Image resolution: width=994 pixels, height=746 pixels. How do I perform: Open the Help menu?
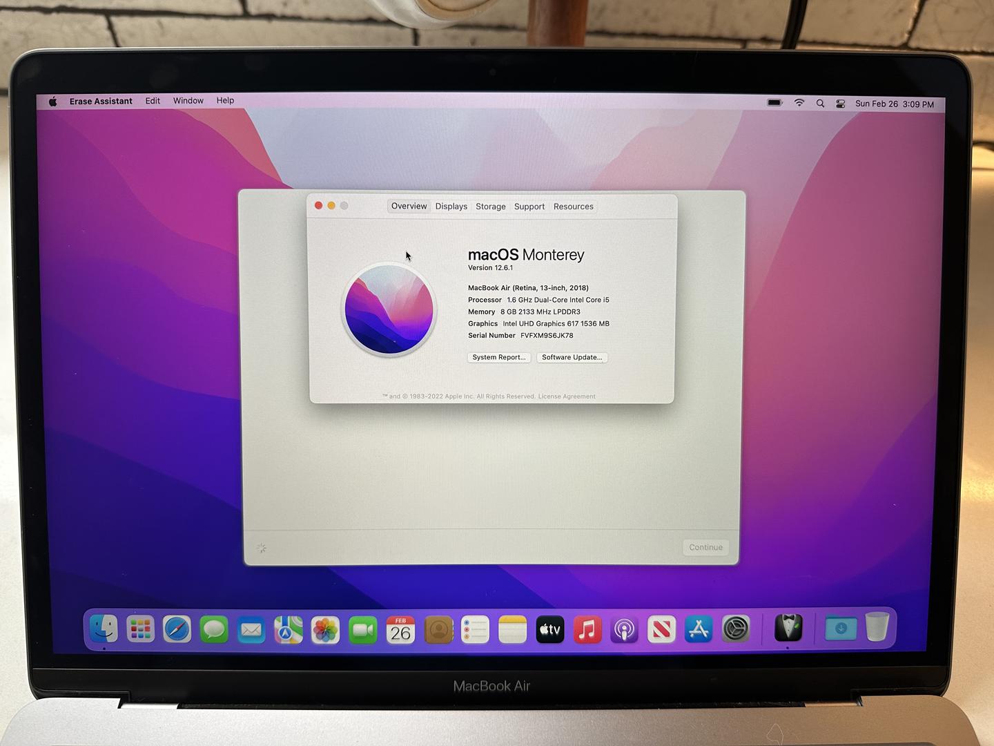click(x=225, y=101)
